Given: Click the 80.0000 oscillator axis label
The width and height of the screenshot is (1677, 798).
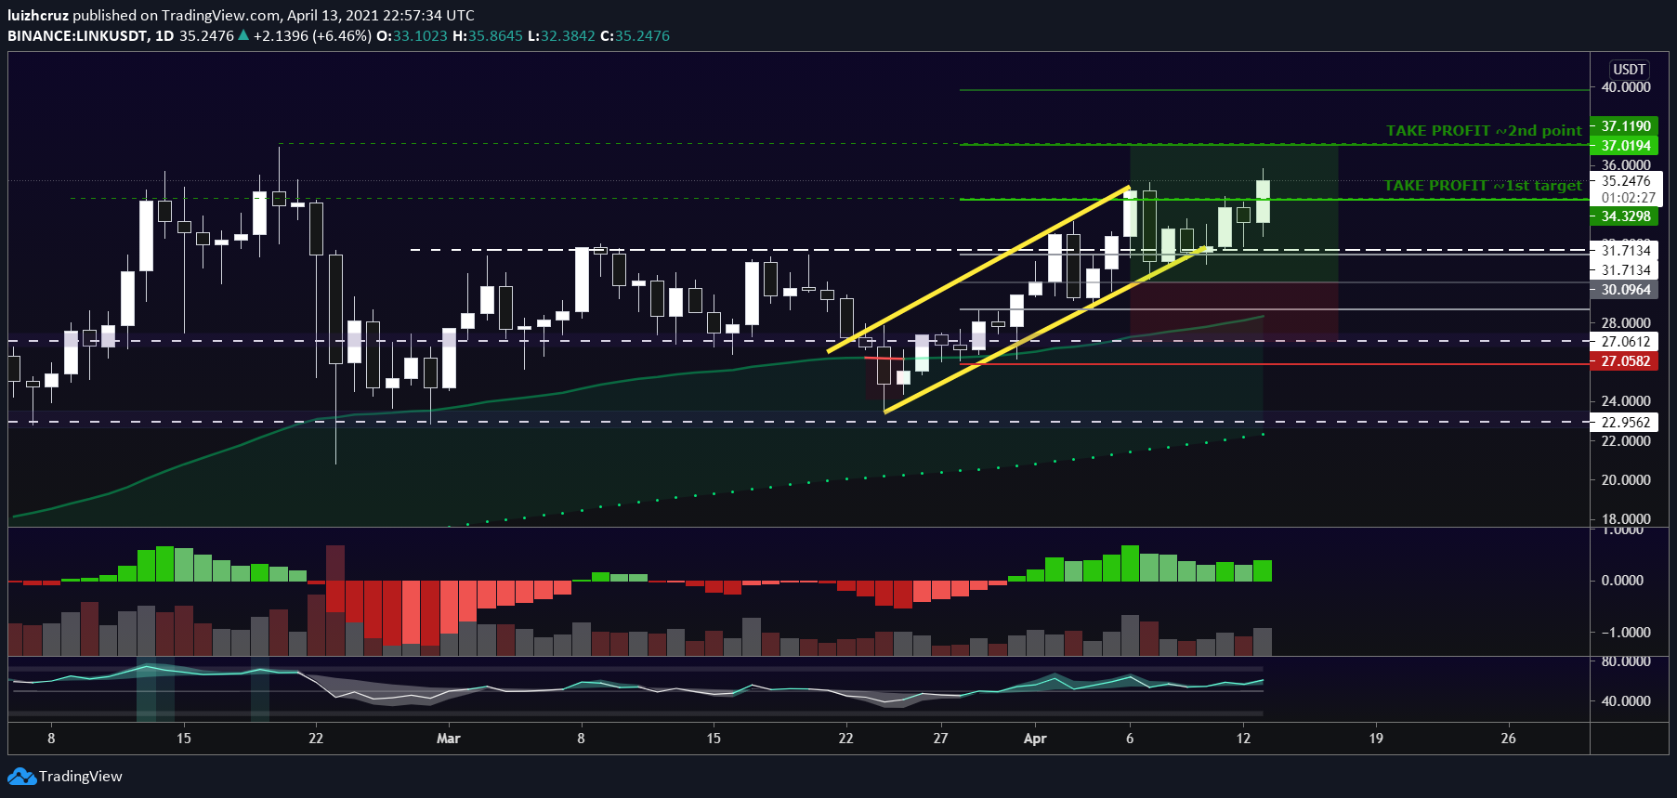Looking at the screenshot, I should (x=1626, y=661).
